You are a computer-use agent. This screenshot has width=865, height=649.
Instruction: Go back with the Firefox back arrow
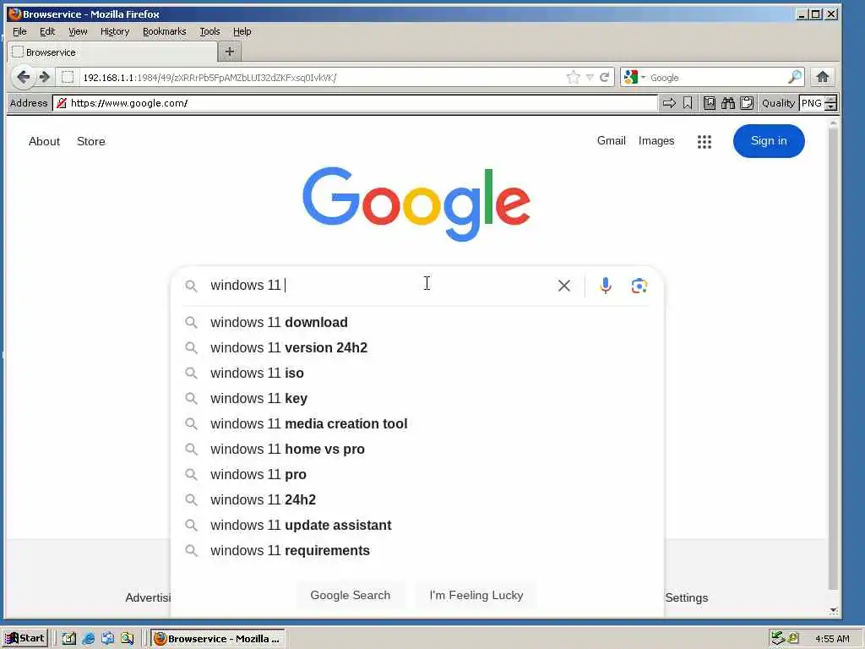pos(23,77)
